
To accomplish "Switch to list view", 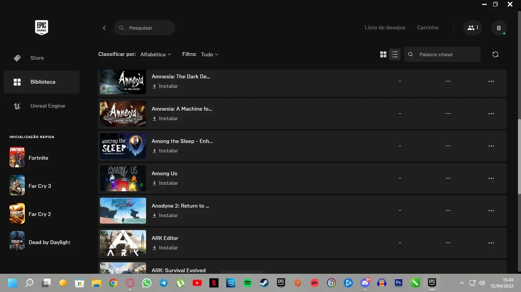I will 395,54.
